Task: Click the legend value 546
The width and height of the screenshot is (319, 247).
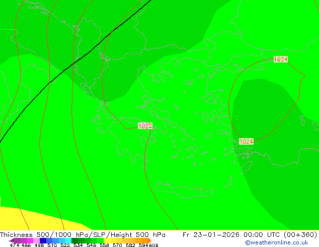Action: click(x=92, y=245)
